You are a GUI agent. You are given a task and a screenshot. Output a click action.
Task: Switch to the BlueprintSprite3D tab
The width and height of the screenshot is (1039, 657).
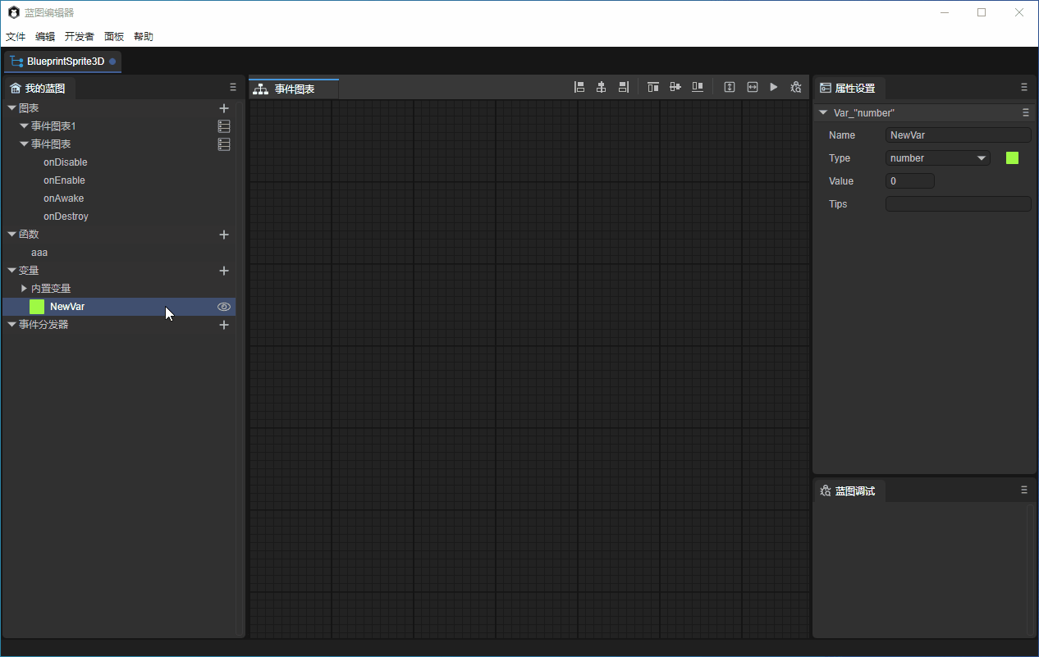(64, 62)
